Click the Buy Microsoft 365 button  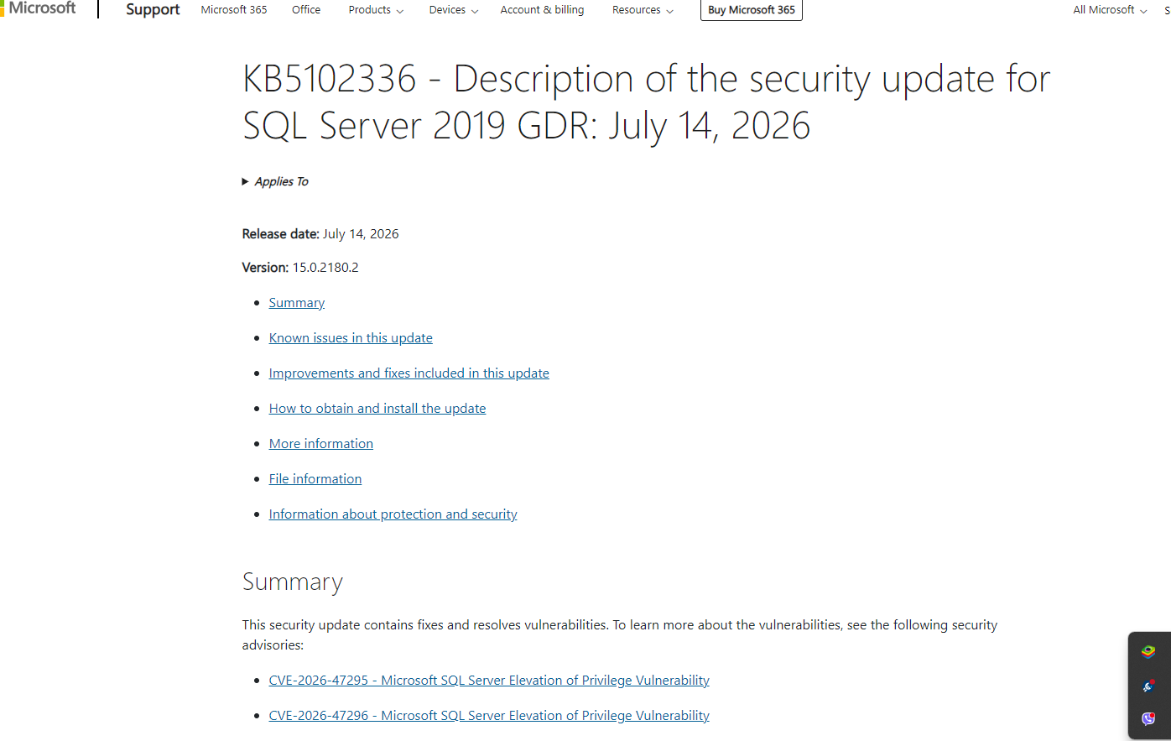(752, 10)
